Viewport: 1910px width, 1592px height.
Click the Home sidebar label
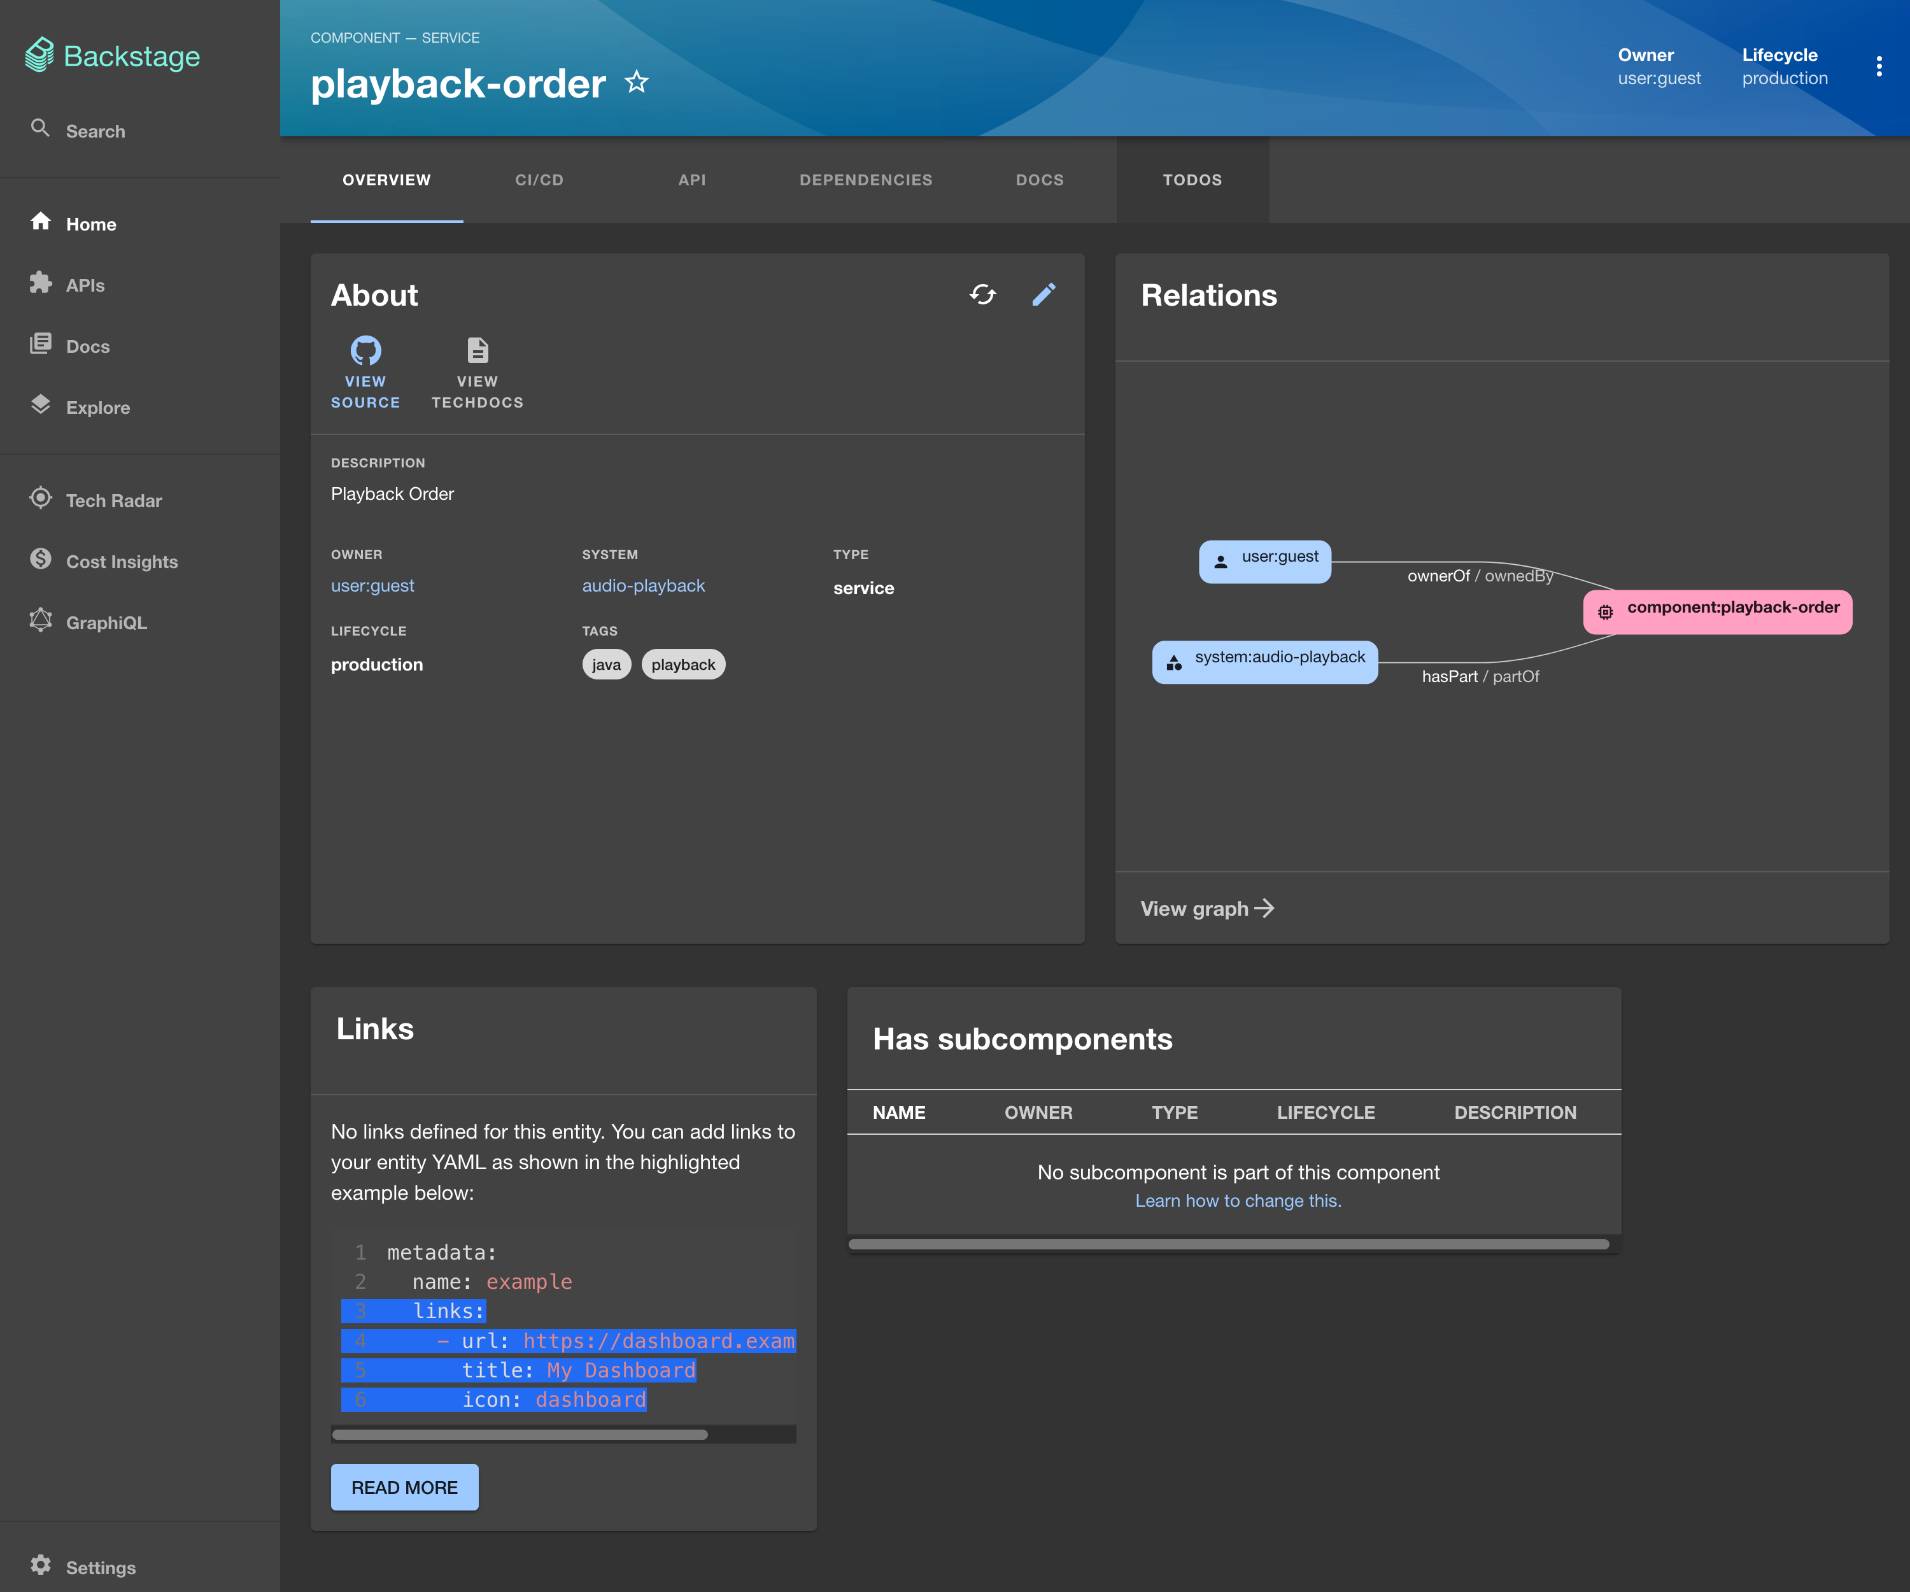pyautogui.click(x=91, y=225)
